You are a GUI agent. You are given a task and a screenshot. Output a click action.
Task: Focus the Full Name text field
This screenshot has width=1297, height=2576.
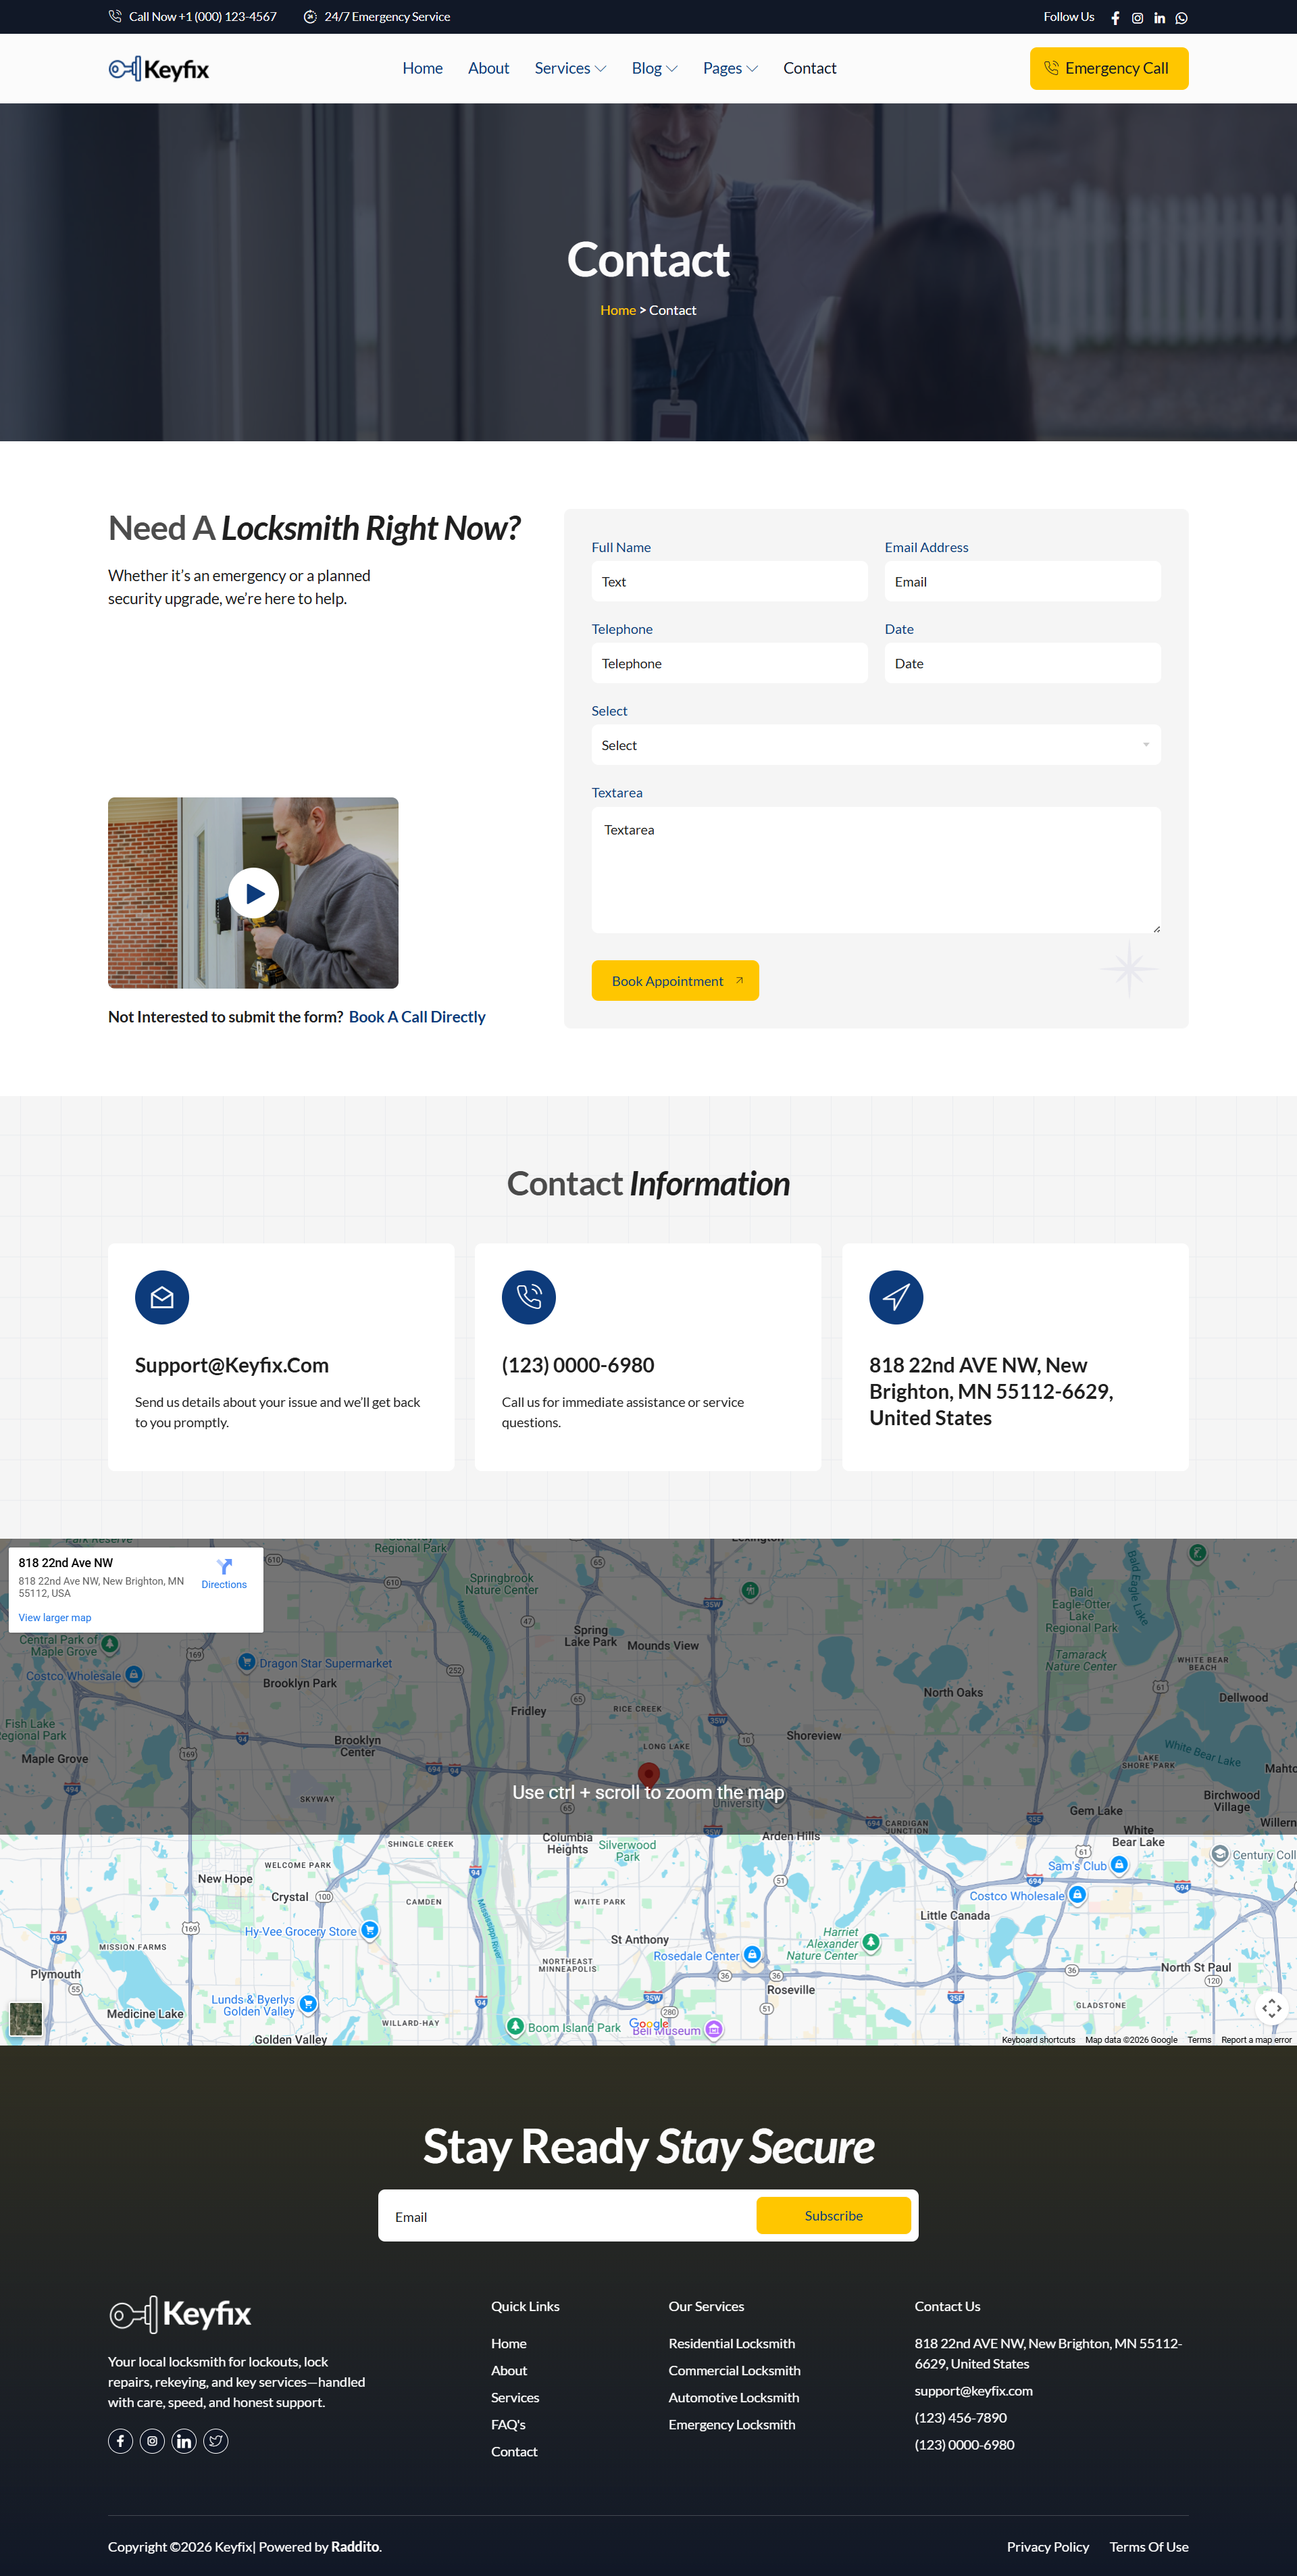(x=729, y=582)
